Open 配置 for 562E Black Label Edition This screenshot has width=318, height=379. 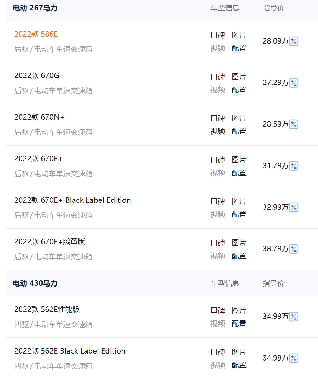pyautogui.click(x=239, y=365)
